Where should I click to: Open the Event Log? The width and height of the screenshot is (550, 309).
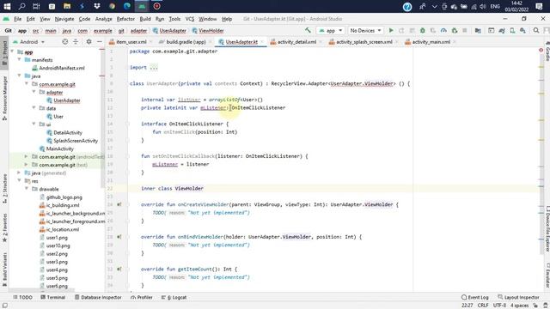[x=475, y=297]
